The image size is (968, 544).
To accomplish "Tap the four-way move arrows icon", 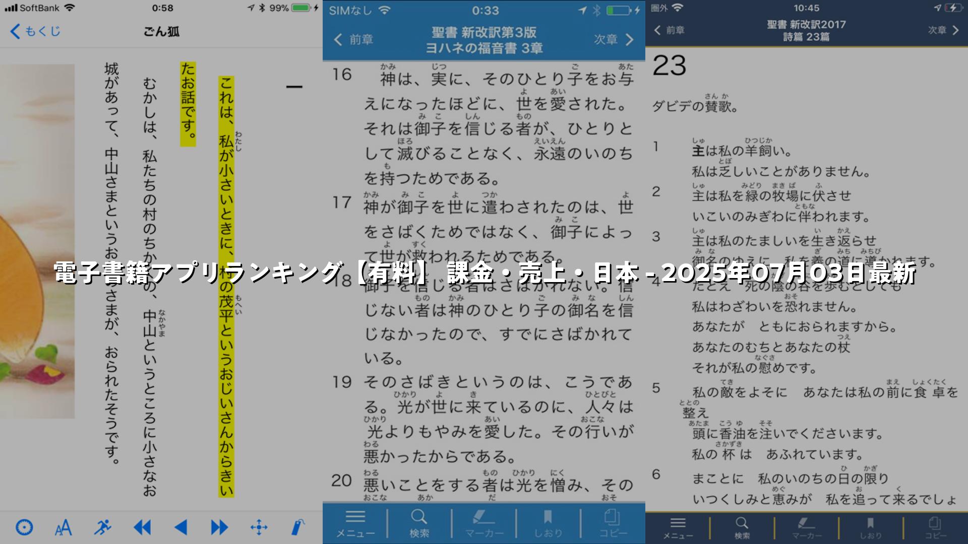I will point(259,527).
